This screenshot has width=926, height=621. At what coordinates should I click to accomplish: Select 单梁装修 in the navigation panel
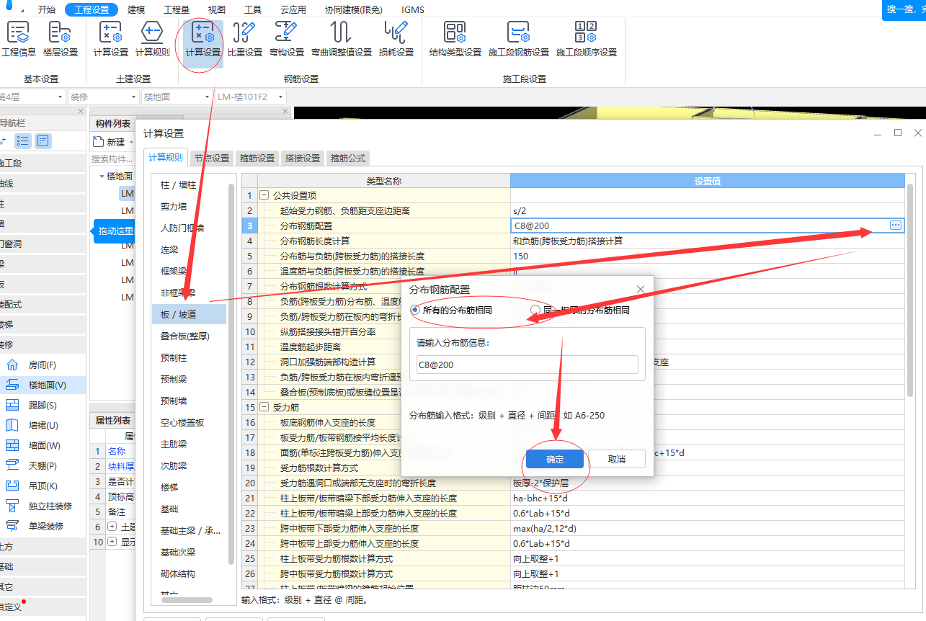point(43,527)
